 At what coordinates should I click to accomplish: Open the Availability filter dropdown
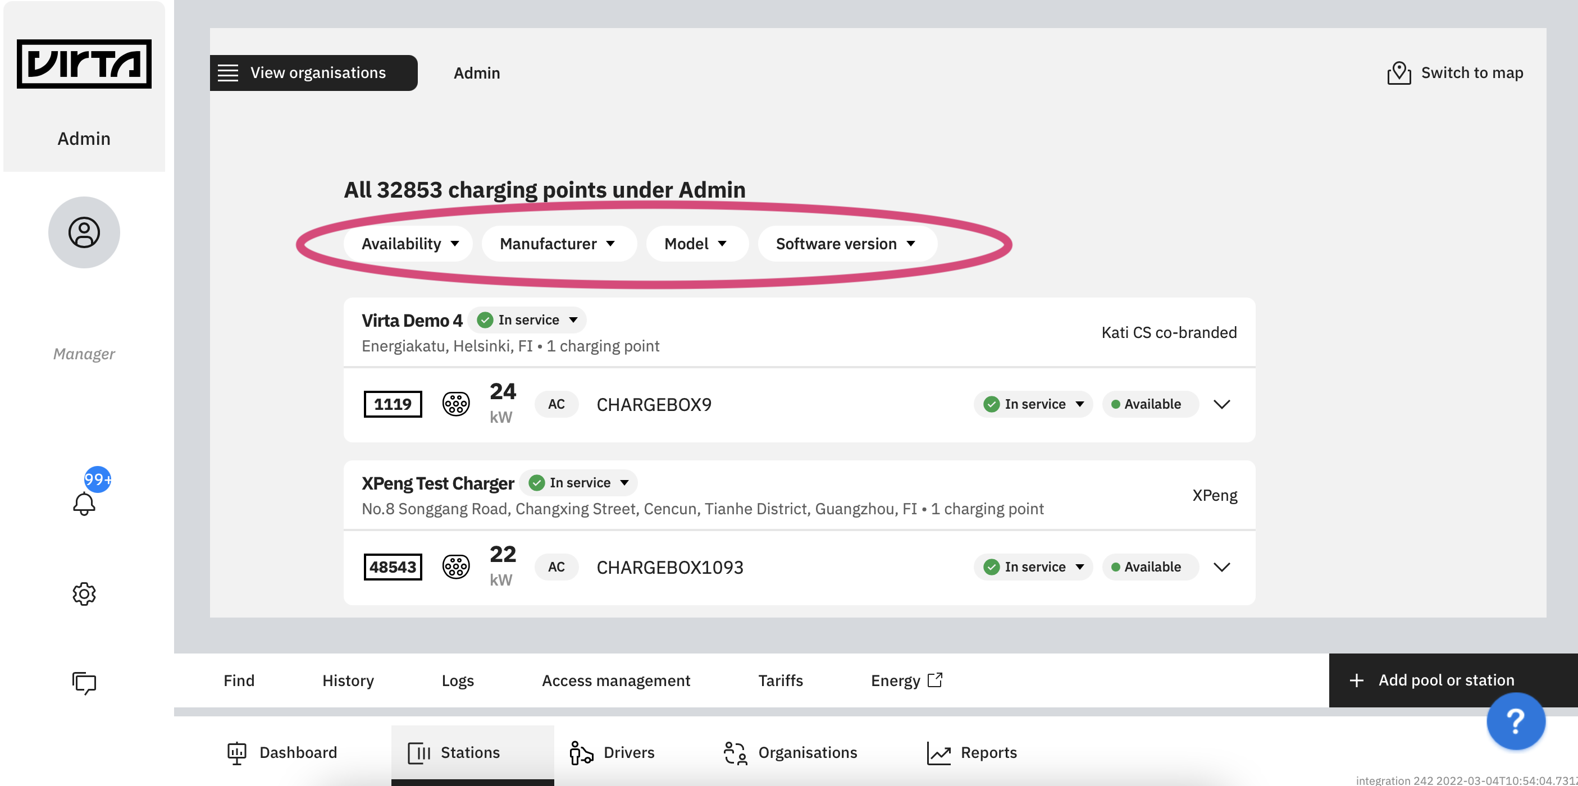[x=408, y=244]
